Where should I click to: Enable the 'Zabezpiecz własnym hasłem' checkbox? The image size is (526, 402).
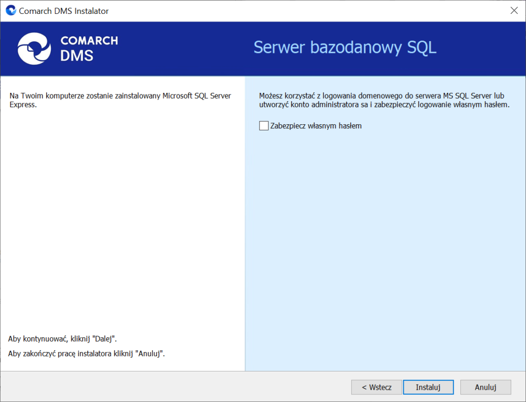click(x=264, y=125)
